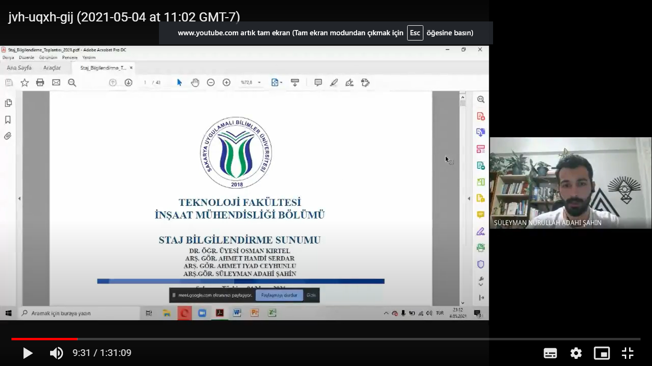Click the Acrobat vertical scrollbar down arrow
This screenshot has width=652, height=366.
463,303
